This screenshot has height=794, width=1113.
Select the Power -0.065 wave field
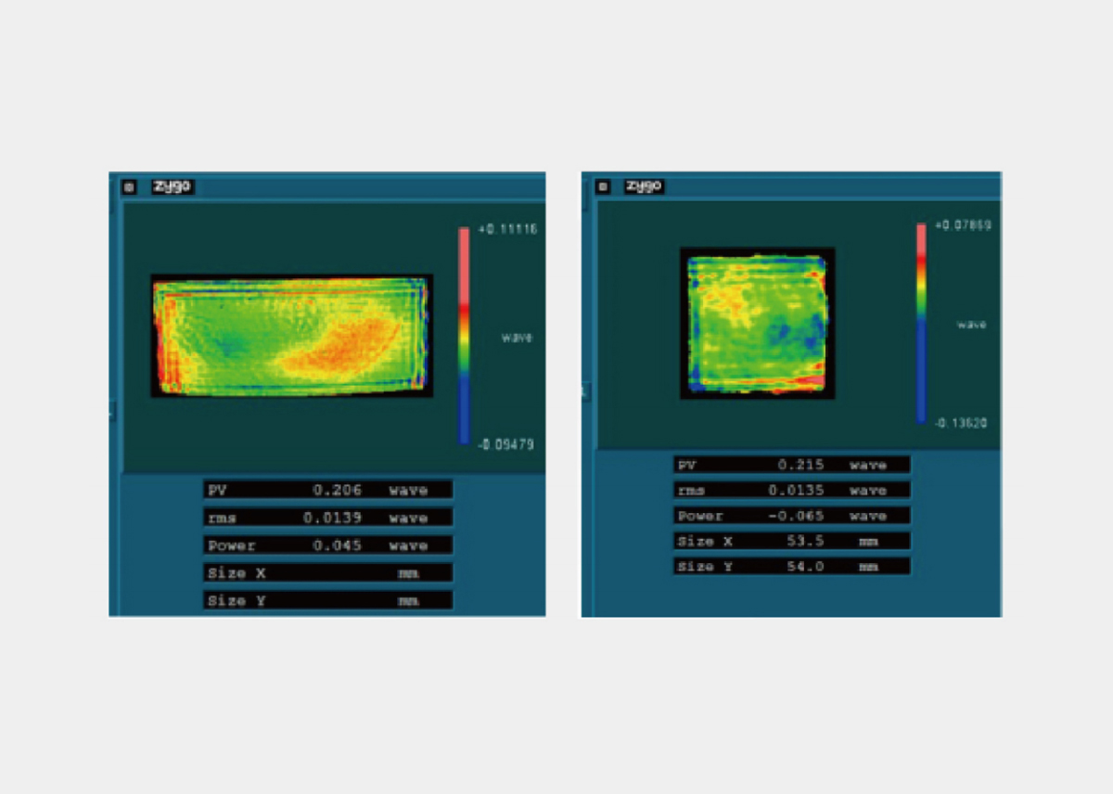pyautogui.click(x=792, y=516)
